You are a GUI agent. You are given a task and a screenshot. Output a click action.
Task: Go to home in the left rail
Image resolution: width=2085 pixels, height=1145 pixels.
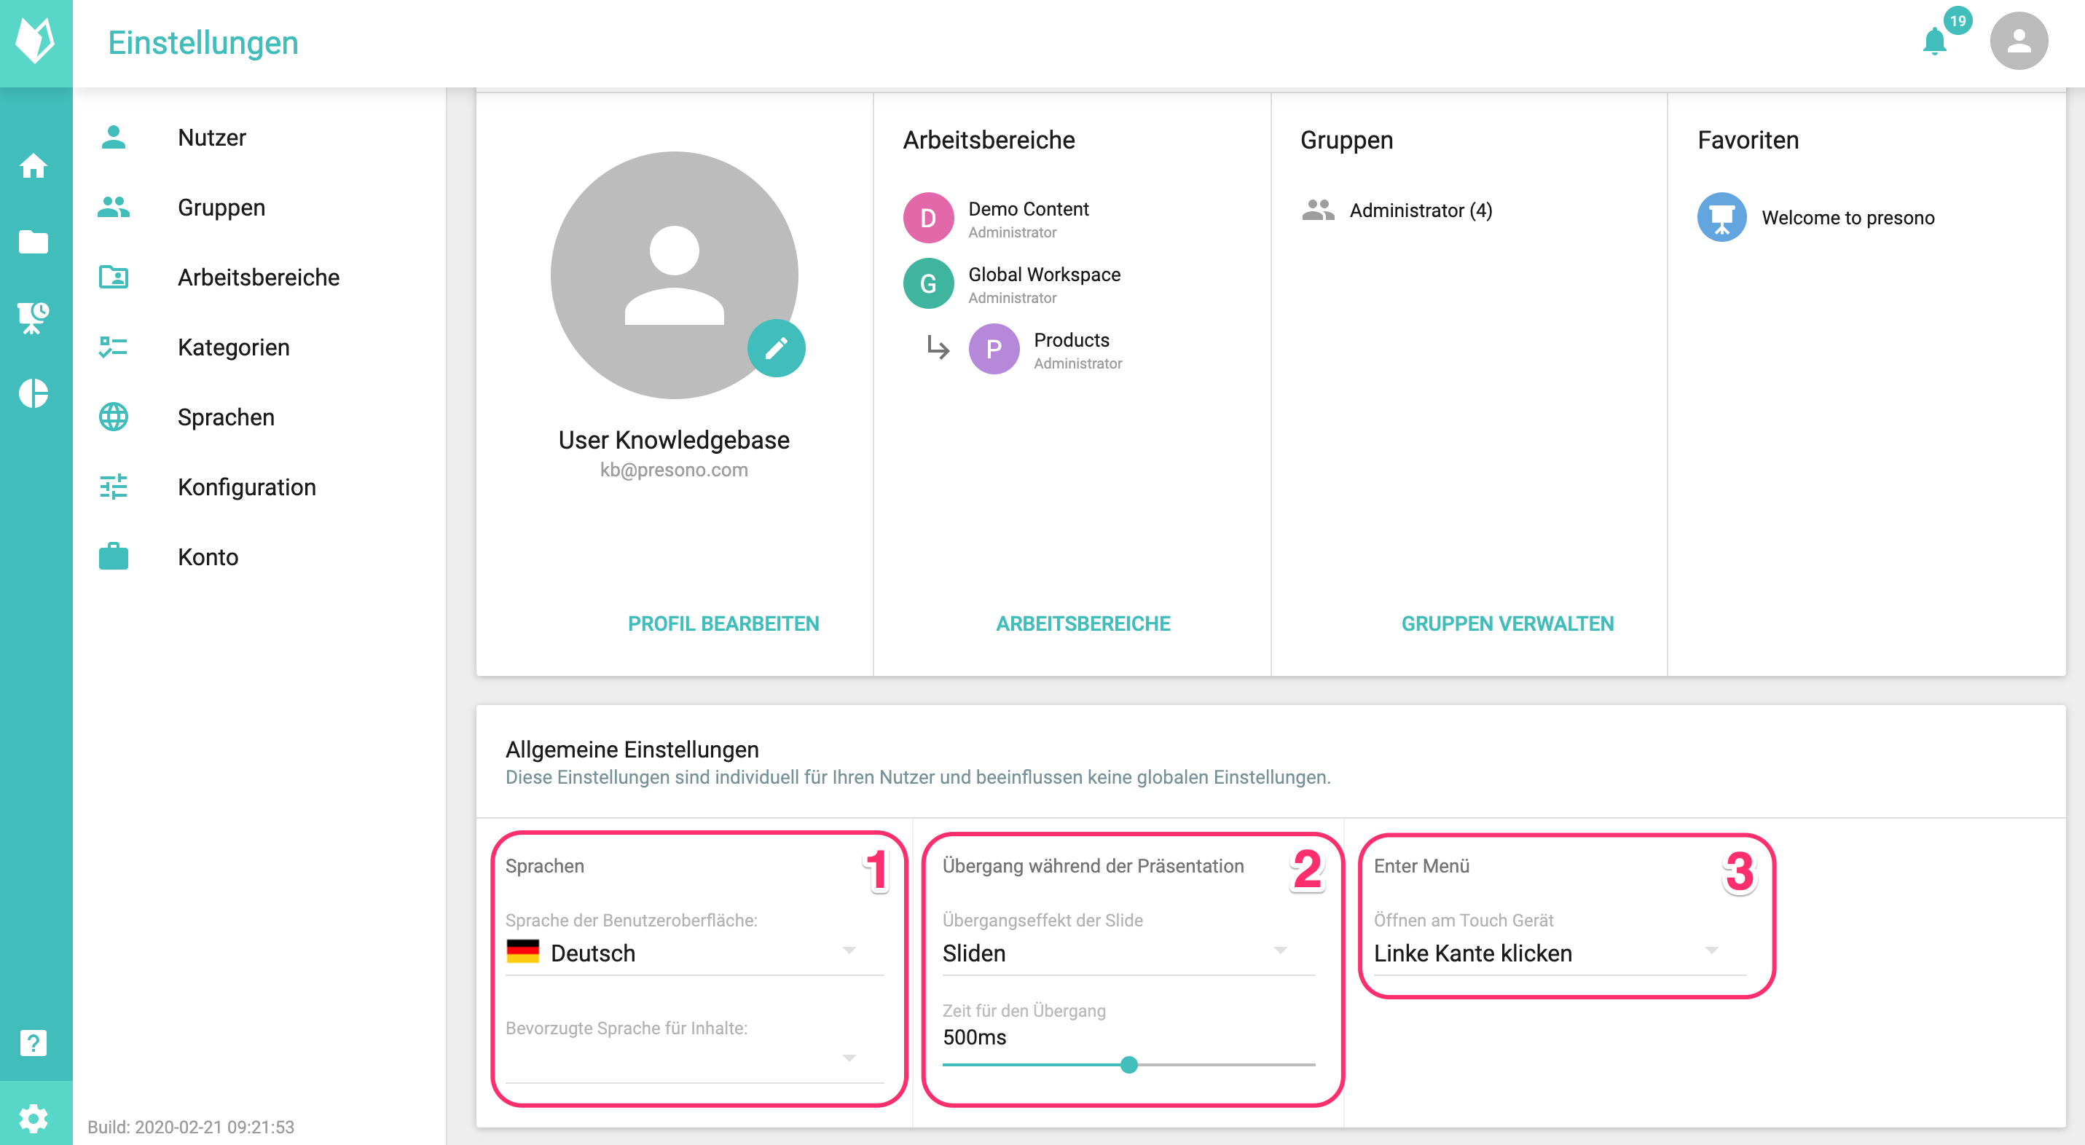tap(34, 166)
